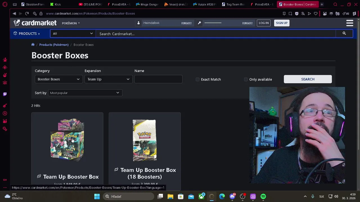Screen dimensions: 360x202
Task: Click the Windows Start button
Action: [x=97, y=196]
